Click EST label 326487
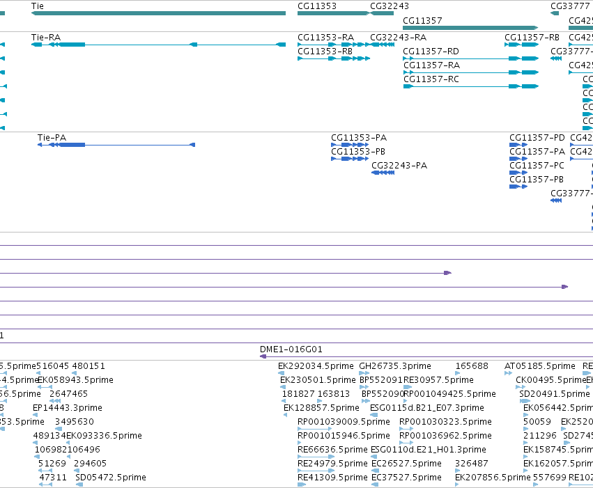Image resolution: width=593 pixels, height=488 pixels. [x=472, y=464]
